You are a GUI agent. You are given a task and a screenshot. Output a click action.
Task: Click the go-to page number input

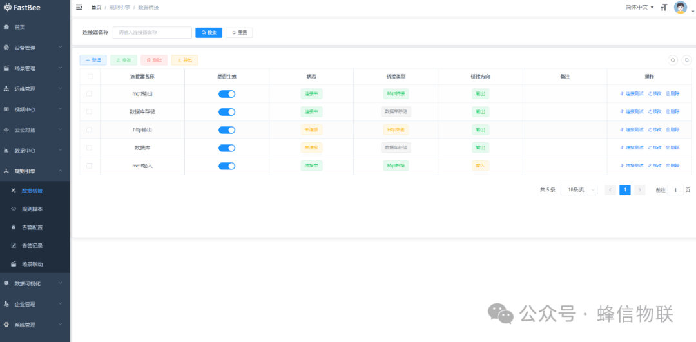675,190
